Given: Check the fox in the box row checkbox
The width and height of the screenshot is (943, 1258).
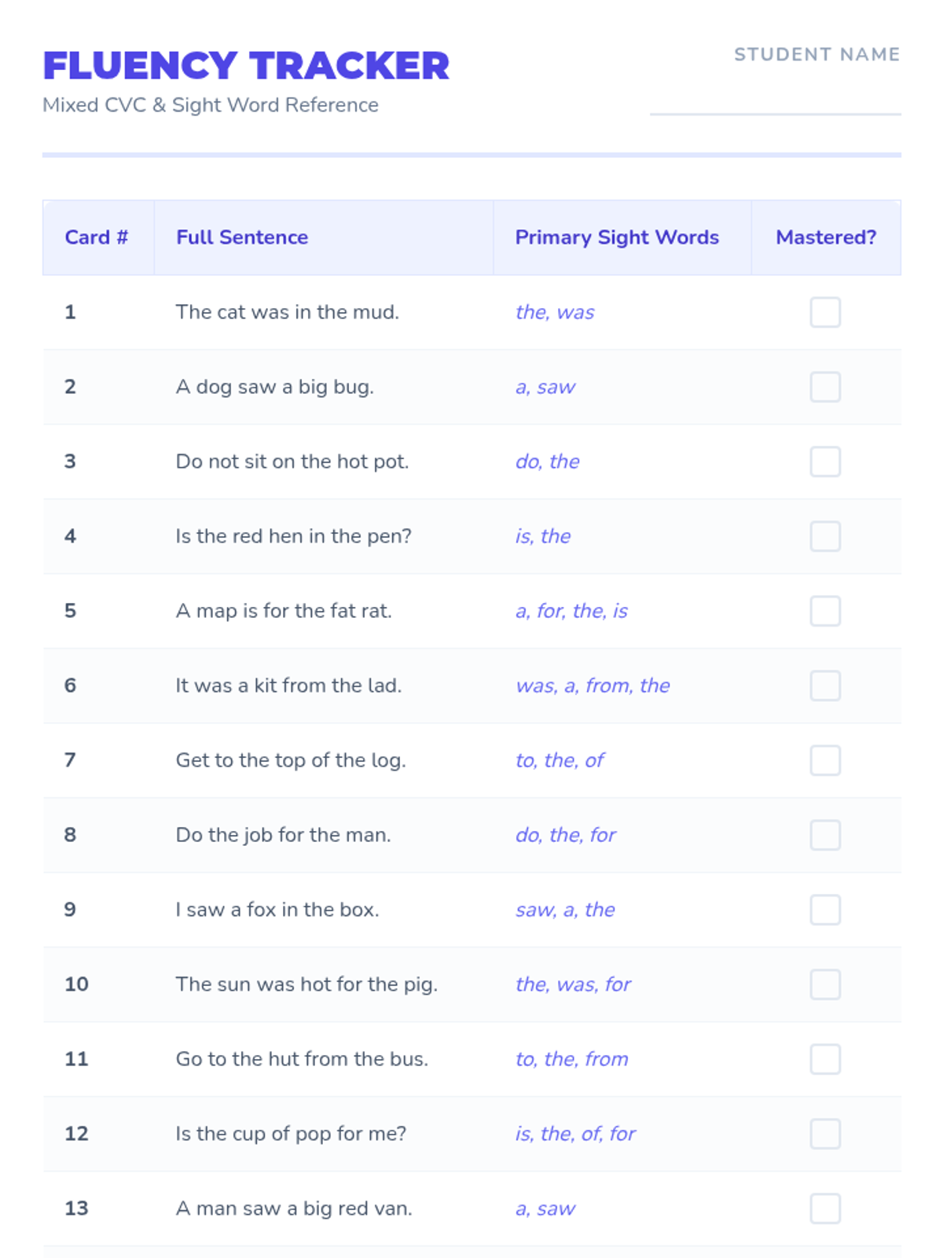Looking at the screenshot, I should 825,910.
